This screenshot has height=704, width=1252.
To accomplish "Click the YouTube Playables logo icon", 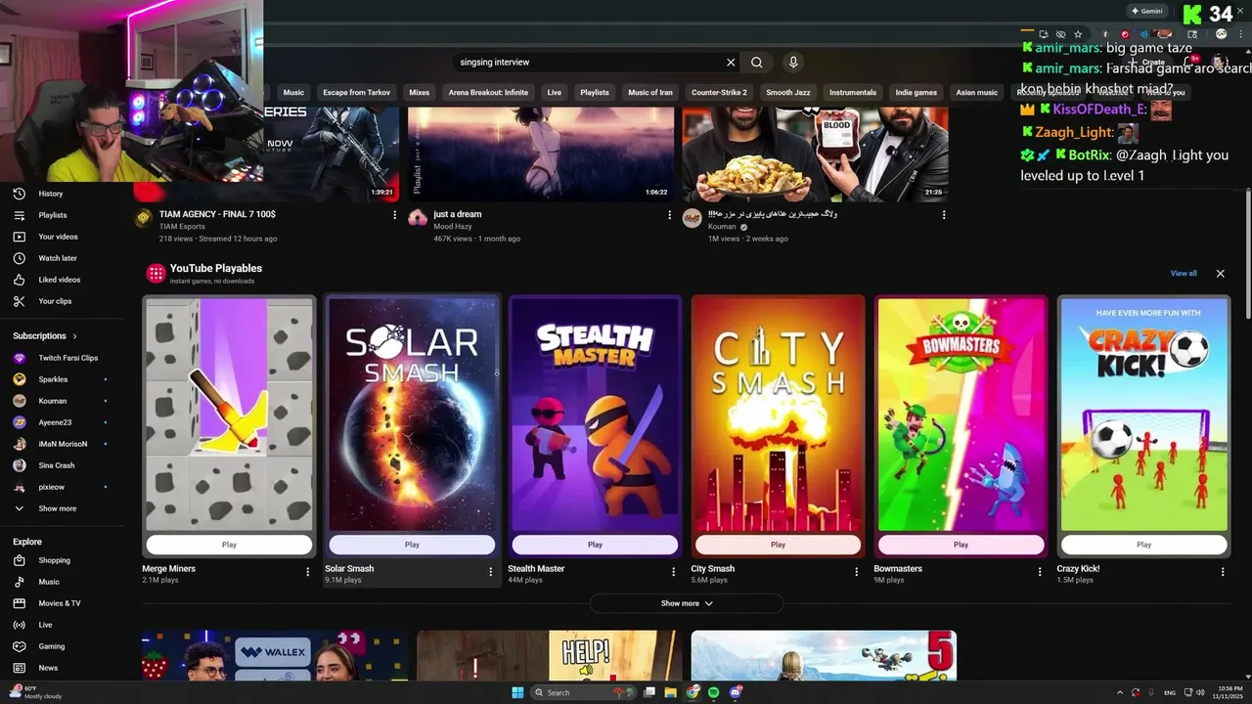I will click(x=156, y=273).
